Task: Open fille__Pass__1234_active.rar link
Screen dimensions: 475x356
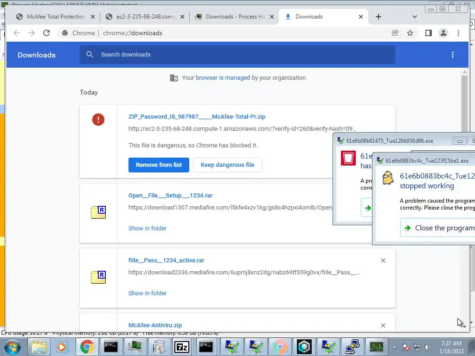Action: pos(167,261)
